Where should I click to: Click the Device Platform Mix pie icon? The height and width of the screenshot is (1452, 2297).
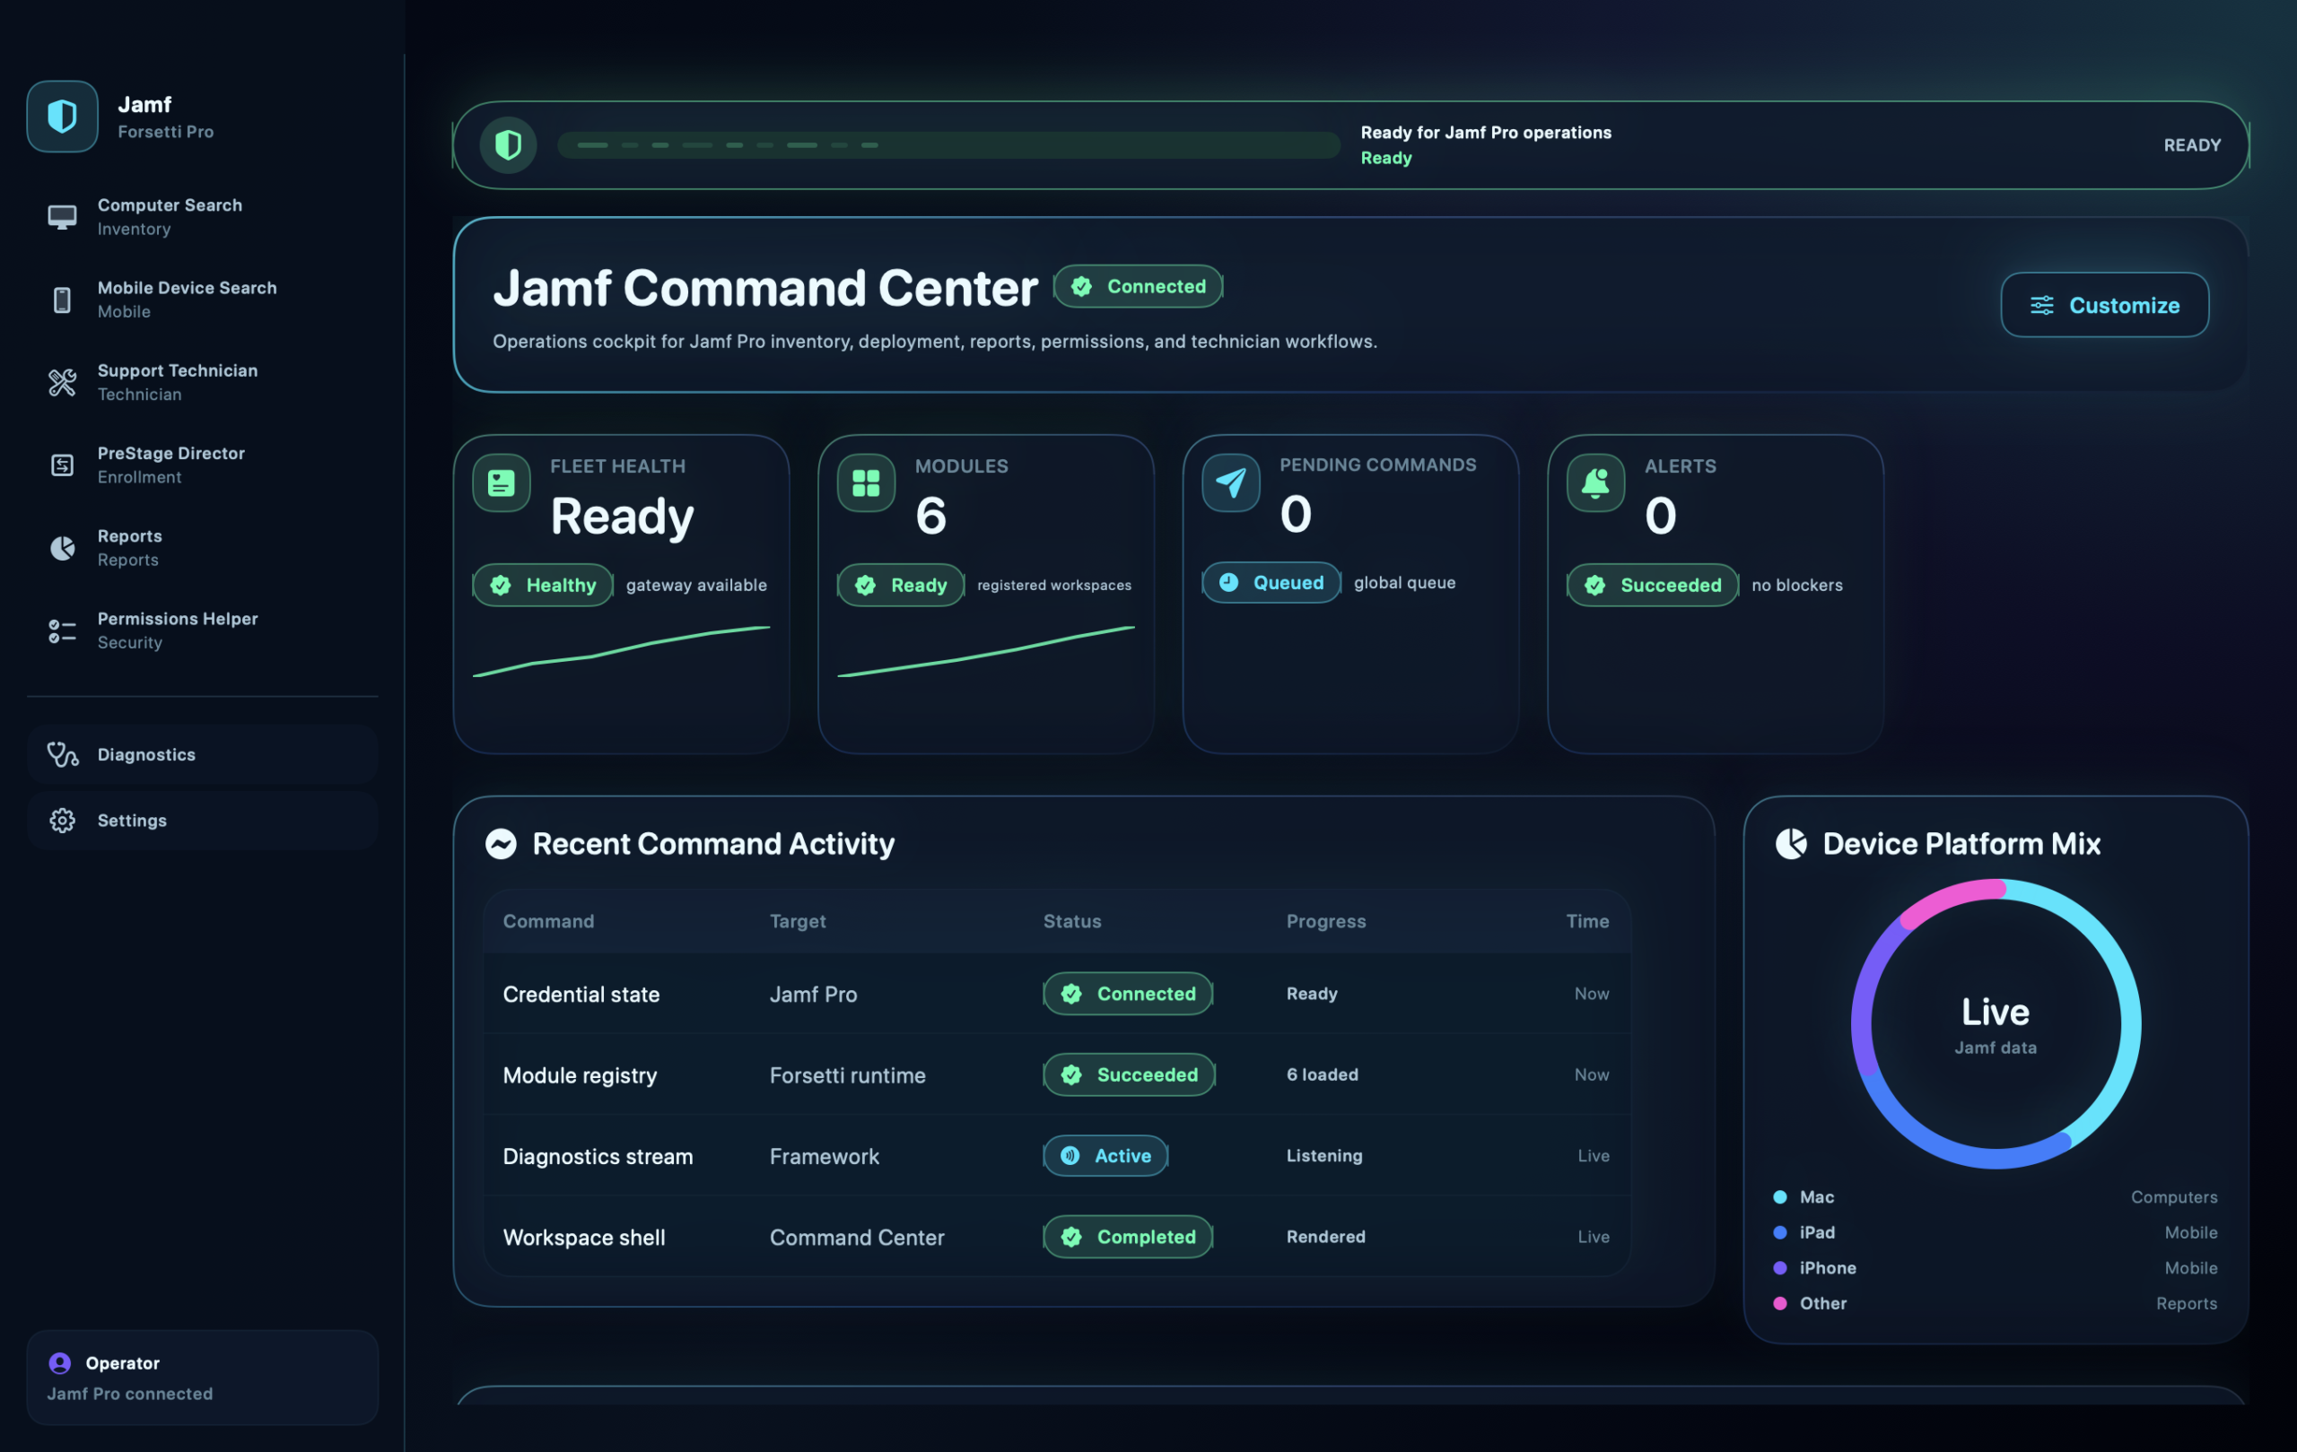click(1790, 844)
